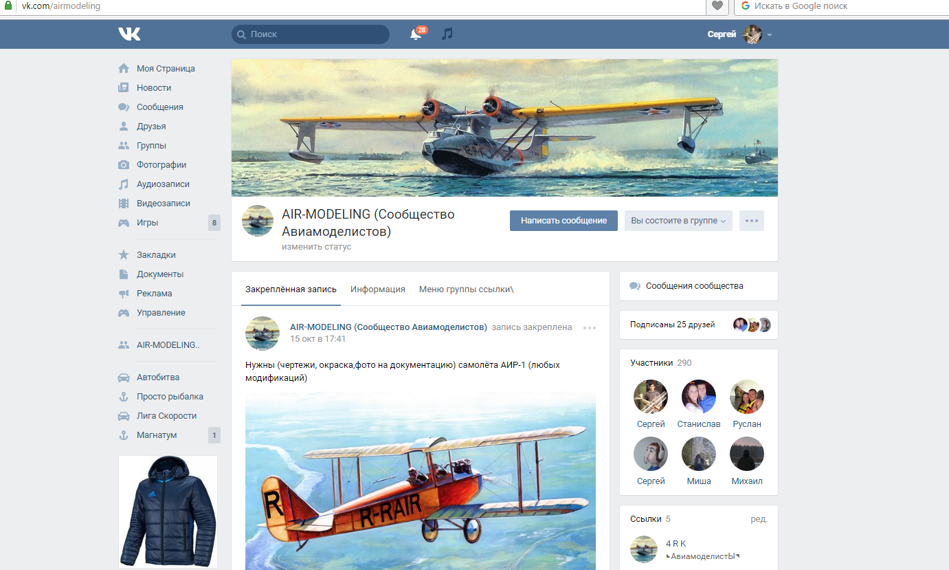The image size is (949, 570).
Task: Open Видеозаписи film strip icon
Action: 124,203
